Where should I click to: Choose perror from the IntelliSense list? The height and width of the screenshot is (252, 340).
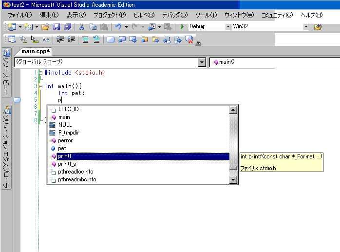(x=65, y=140)
